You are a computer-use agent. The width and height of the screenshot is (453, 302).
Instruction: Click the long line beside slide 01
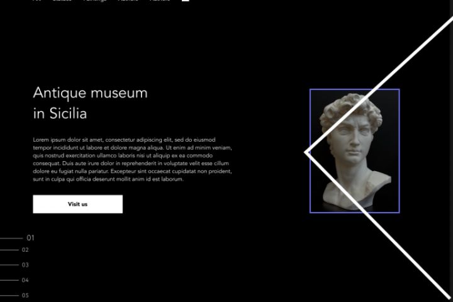pyautogui.click(x=11, y=238)
